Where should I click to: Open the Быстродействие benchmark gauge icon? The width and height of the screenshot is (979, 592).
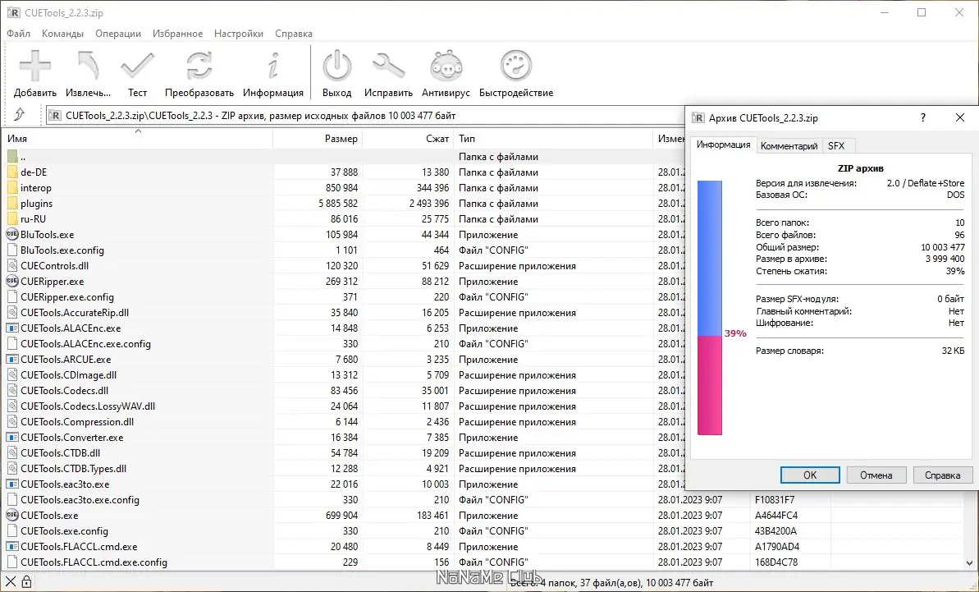(516, 66)
